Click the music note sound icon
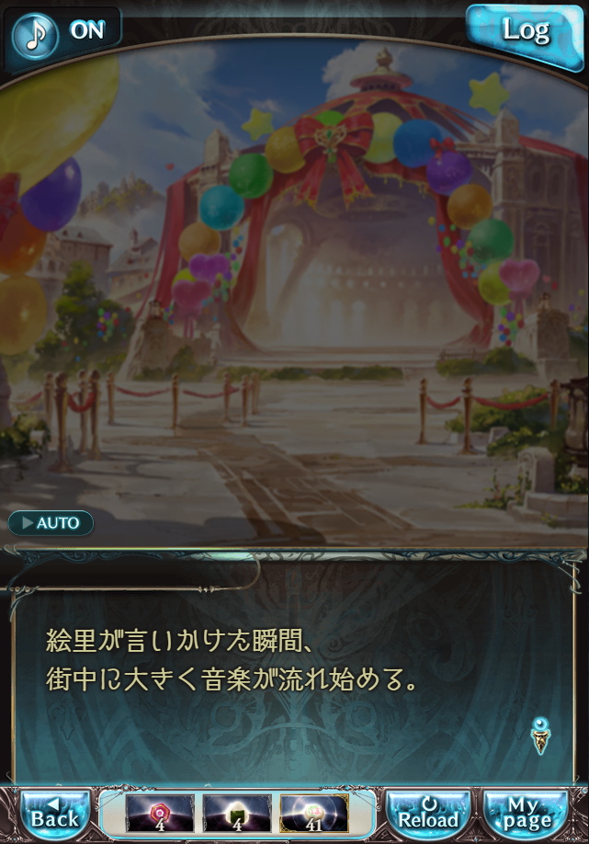The height and width of the screenshot is (844, 589). click(34, 35)
